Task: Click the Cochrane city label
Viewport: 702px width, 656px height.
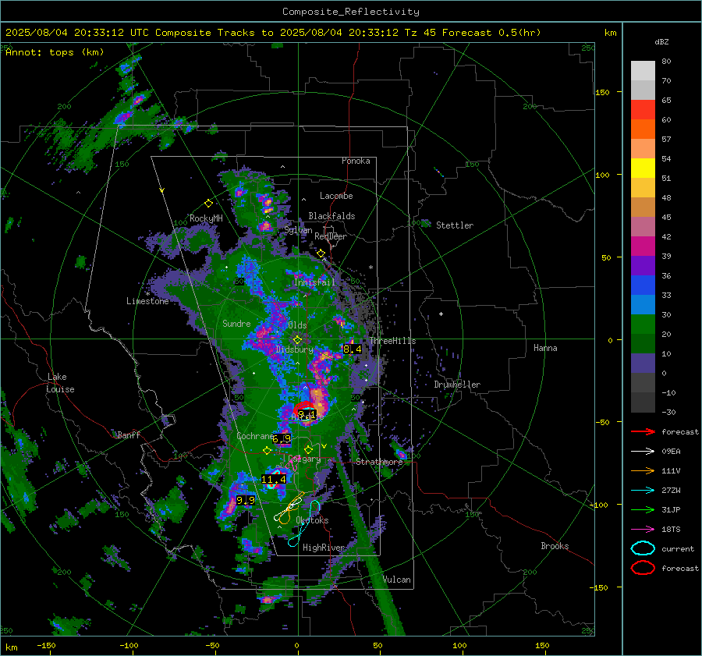Action: pos(255,436)
